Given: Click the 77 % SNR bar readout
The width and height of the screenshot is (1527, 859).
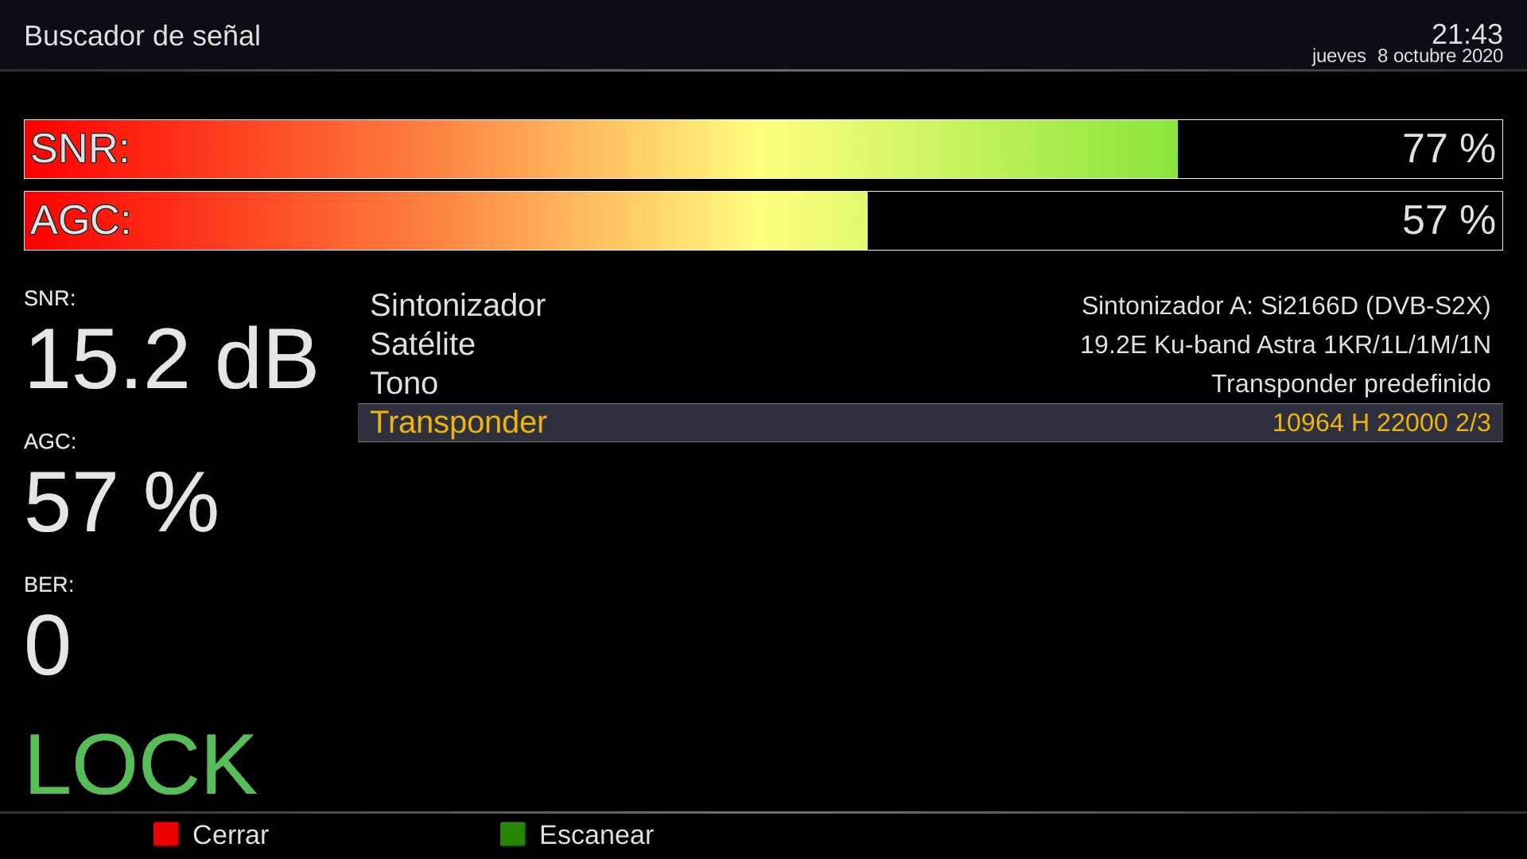Looking at the screenshot, I should tap(1447, 150).
